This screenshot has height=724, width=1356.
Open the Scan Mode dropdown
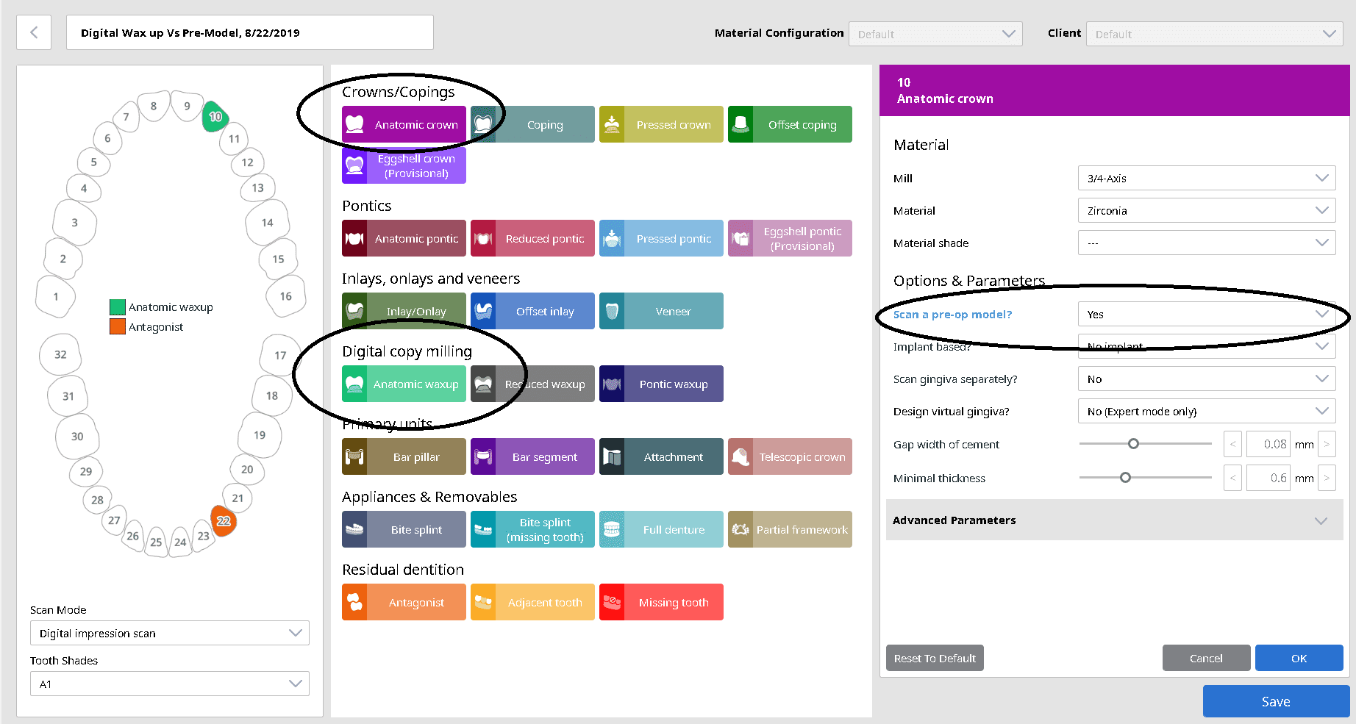pos(169,633)
